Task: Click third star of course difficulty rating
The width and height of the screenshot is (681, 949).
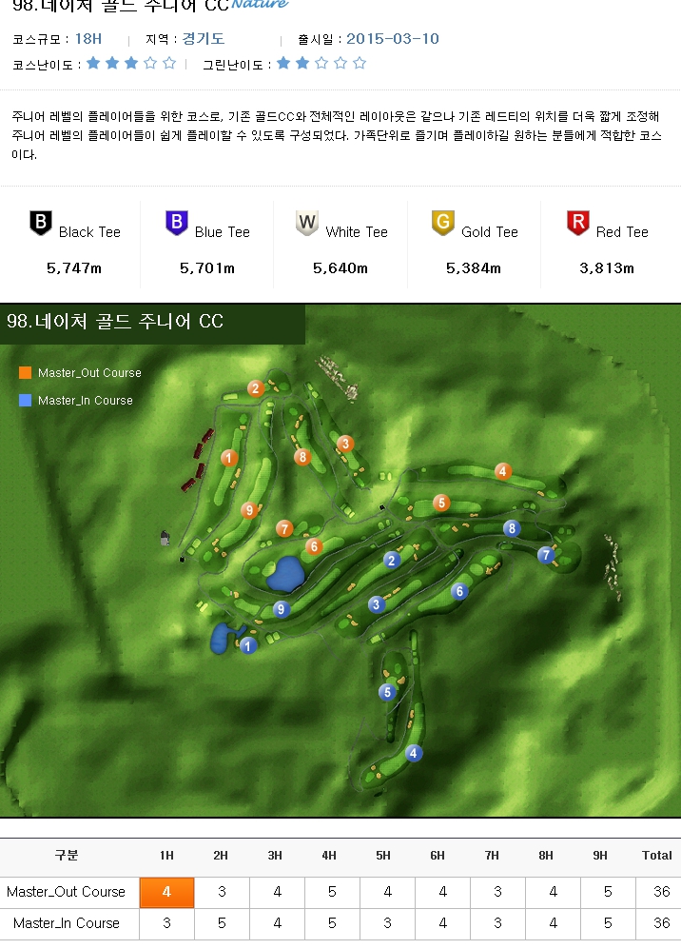Action: point(131,64)
